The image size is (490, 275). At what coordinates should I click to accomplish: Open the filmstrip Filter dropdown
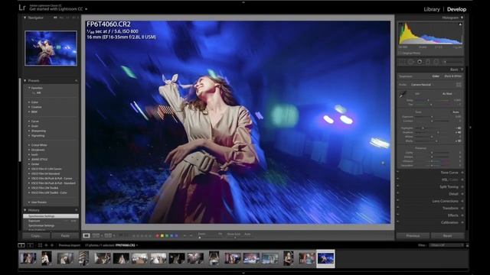coord(446,245)
